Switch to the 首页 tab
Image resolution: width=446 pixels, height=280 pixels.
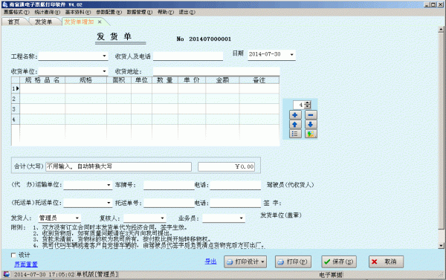[x=13, y=22]
